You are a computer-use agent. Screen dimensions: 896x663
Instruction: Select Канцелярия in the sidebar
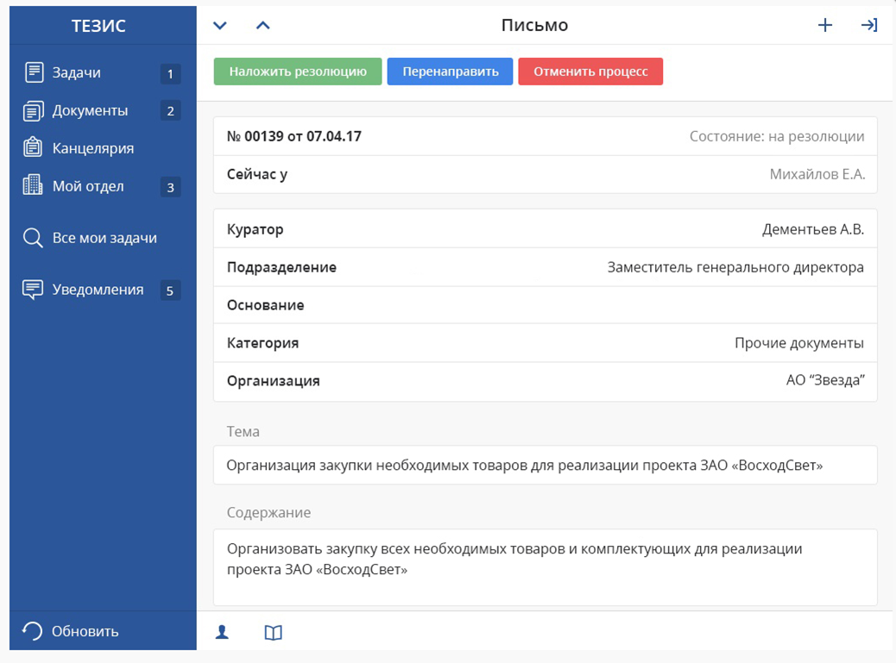(93, 148)
